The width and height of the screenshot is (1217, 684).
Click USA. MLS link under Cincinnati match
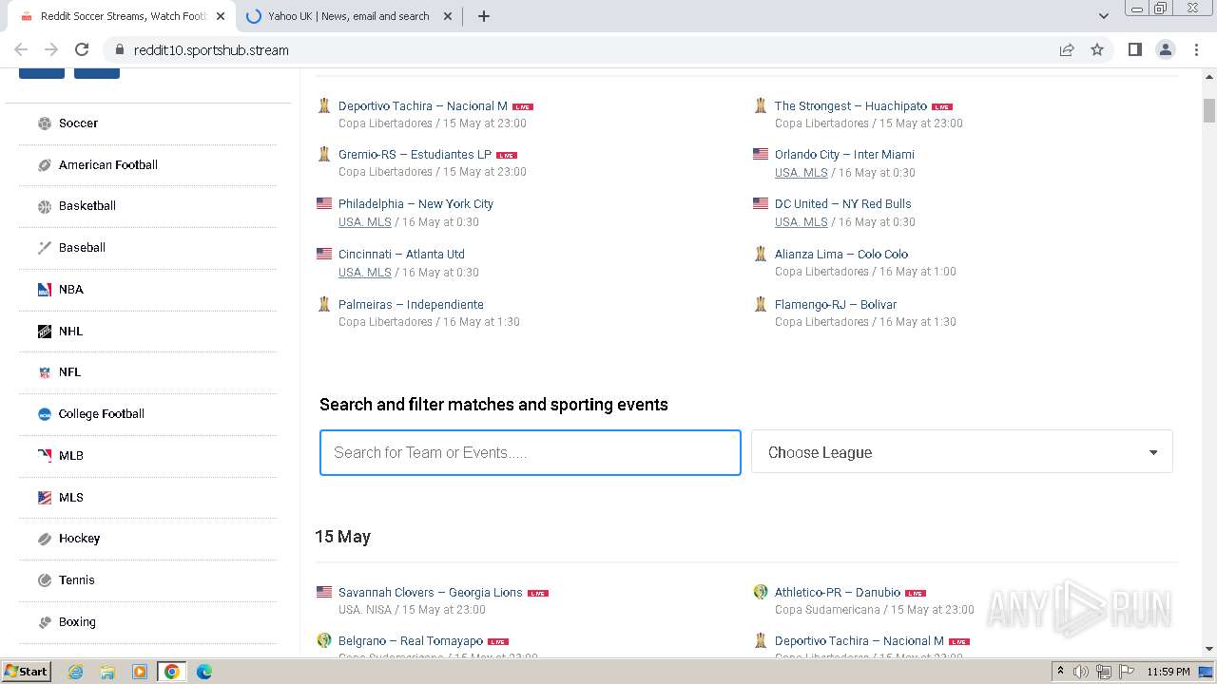pos(365,273)
